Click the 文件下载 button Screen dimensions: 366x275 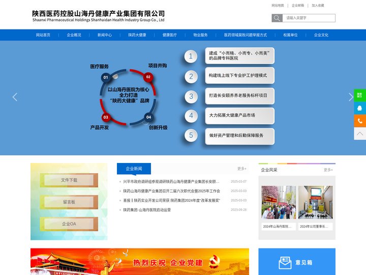(69, 180)
